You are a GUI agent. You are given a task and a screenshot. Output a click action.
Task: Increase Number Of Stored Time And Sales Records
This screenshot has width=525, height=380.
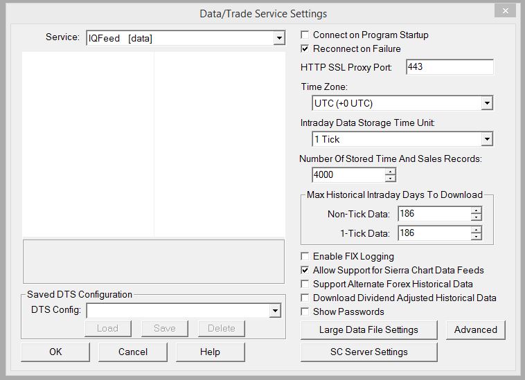tap(391, 172)
